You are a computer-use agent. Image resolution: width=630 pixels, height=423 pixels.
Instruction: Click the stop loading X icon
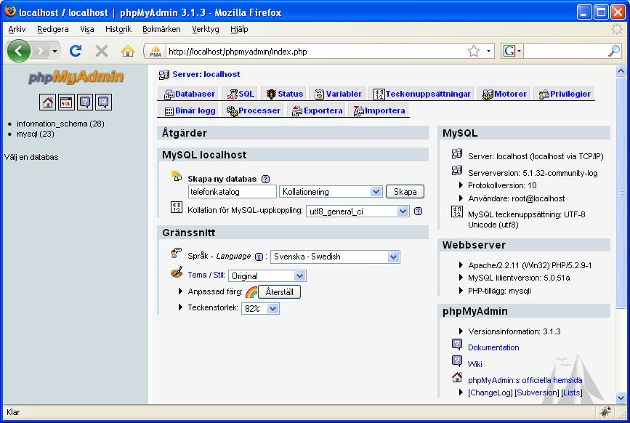pyautogui.click(x=102, y=51)
